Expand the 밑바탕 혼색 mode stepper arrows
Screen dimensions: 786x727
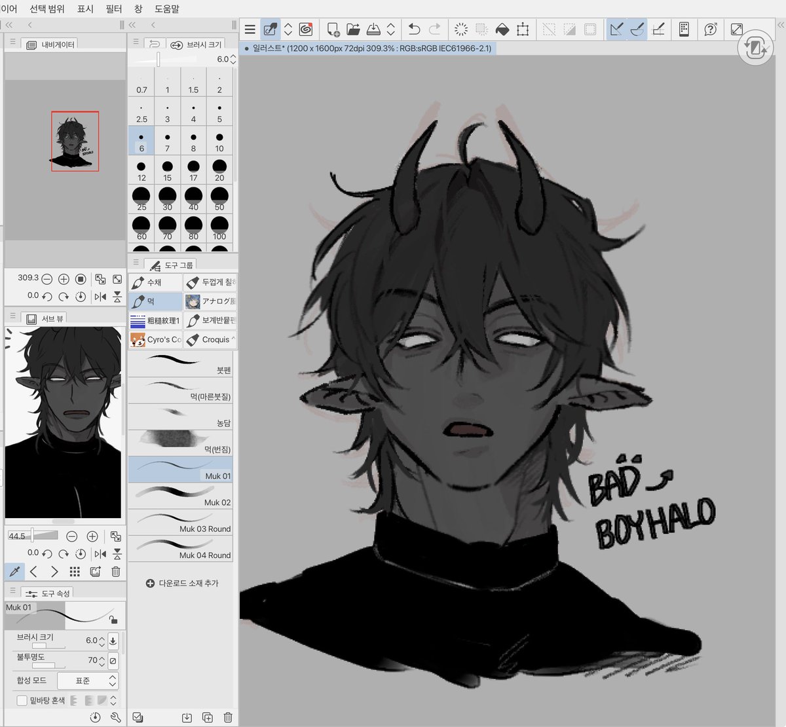pos(113,700)
